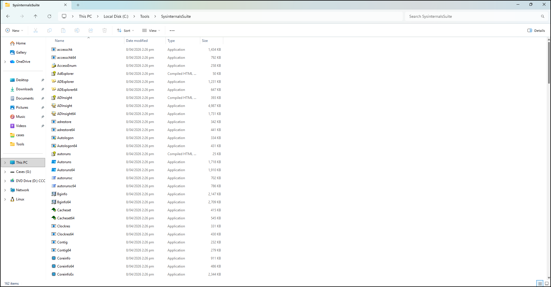Select the Cacheset application icon
Screen dimensions: 551x287
tap(54, 210)
